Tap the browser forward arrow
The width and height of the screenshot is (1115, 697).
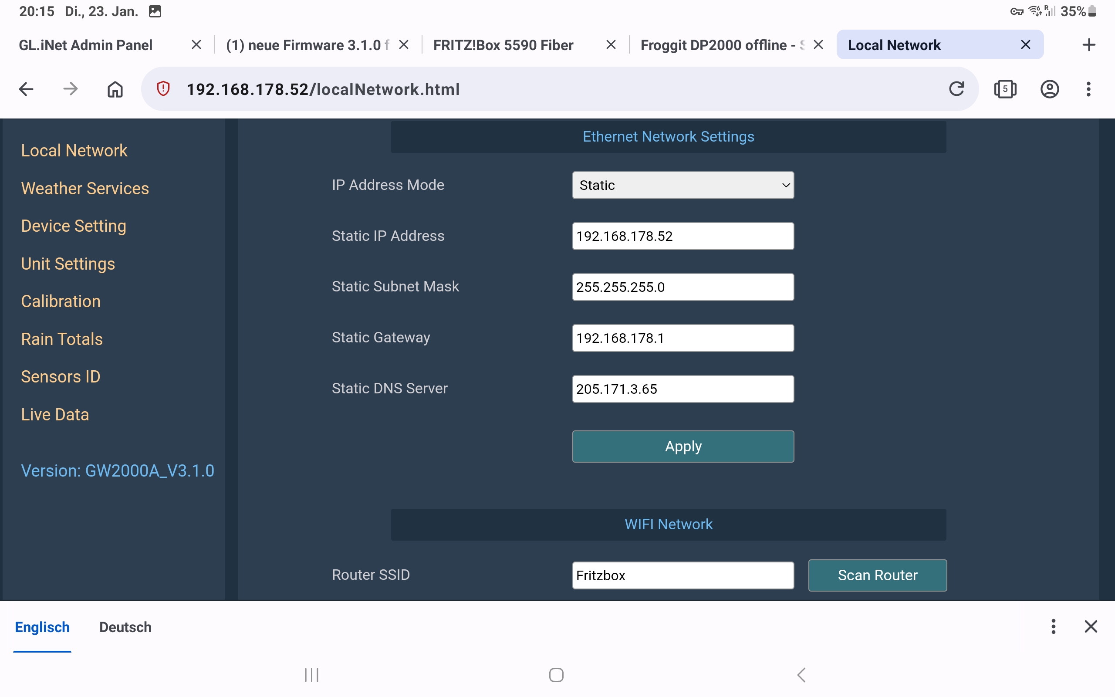pos(71,89)
